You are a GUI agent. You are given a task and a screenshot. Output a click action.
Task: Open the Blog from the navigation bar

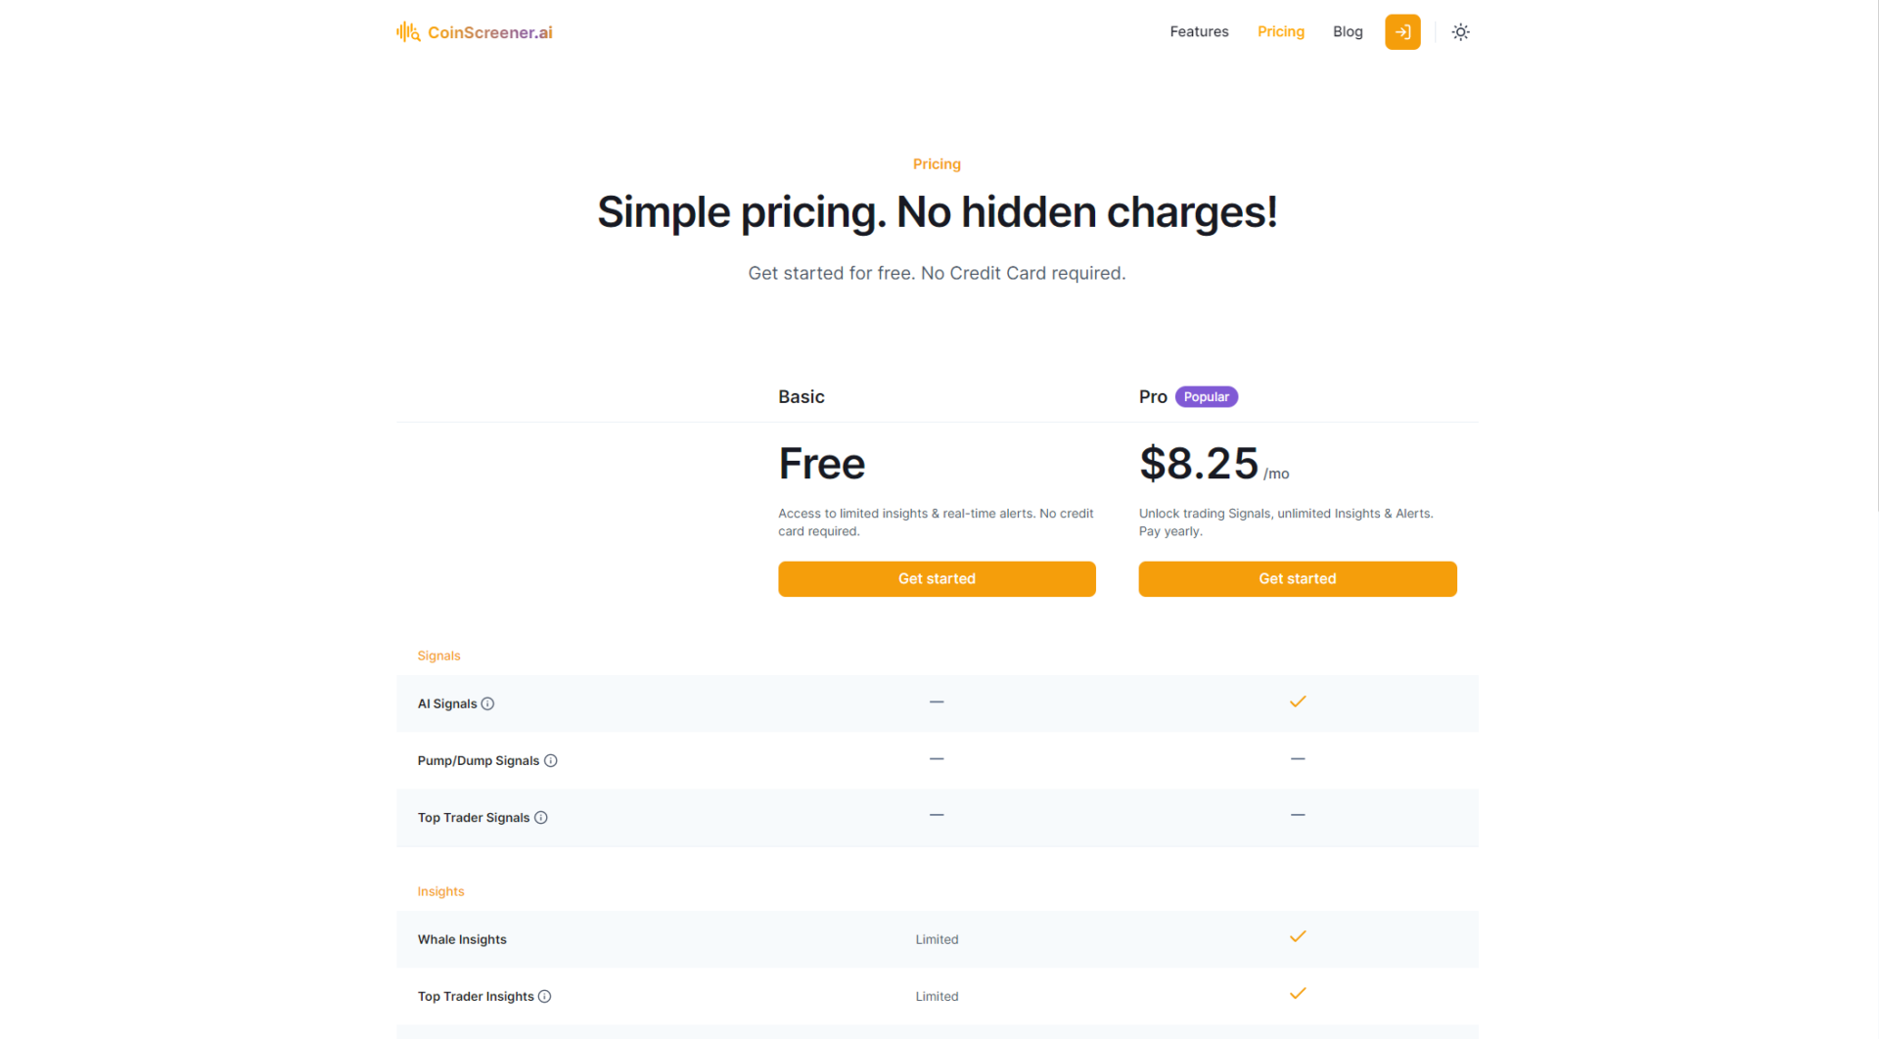1348,31
